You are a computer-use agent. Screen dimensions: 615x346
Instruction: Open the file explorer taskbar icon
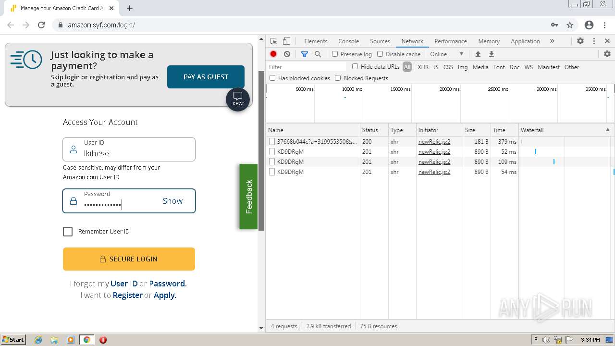click(x=54, y=340)
